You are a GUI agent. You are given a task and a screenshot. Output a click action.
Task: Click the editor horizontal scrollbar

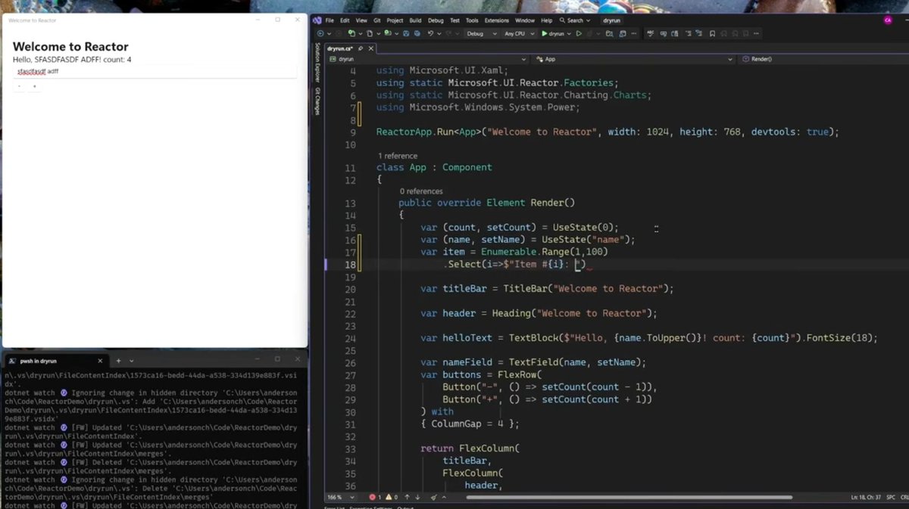click(x=629, y=497)
